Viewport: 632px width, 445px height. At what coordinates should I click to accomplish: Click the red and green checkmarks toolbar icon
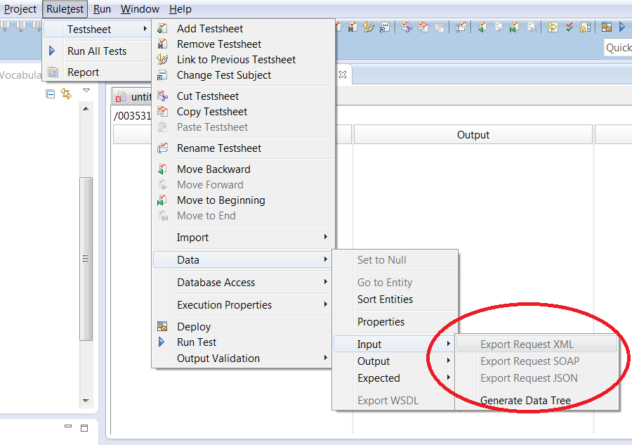tap(569, 27)
